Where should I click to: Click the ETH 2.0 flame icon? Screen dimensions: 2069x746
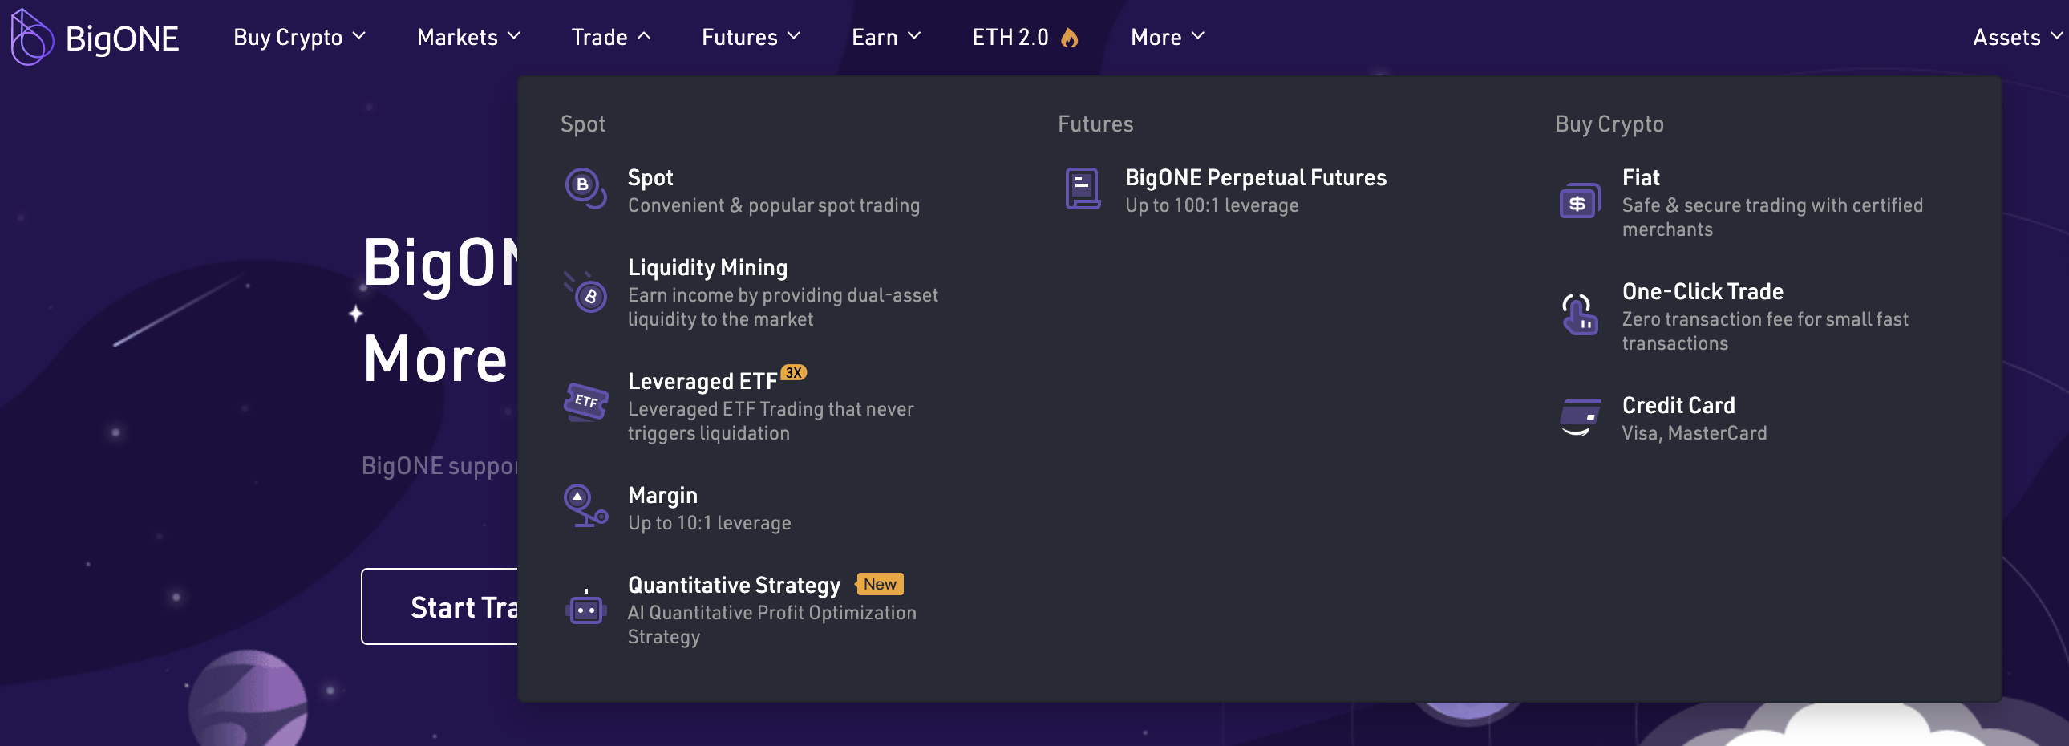(x=1069, y=38)
